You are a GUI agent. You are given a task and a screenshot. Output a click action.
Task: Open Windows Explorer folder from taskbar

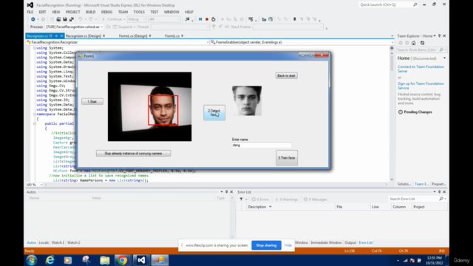coord(105,260)
